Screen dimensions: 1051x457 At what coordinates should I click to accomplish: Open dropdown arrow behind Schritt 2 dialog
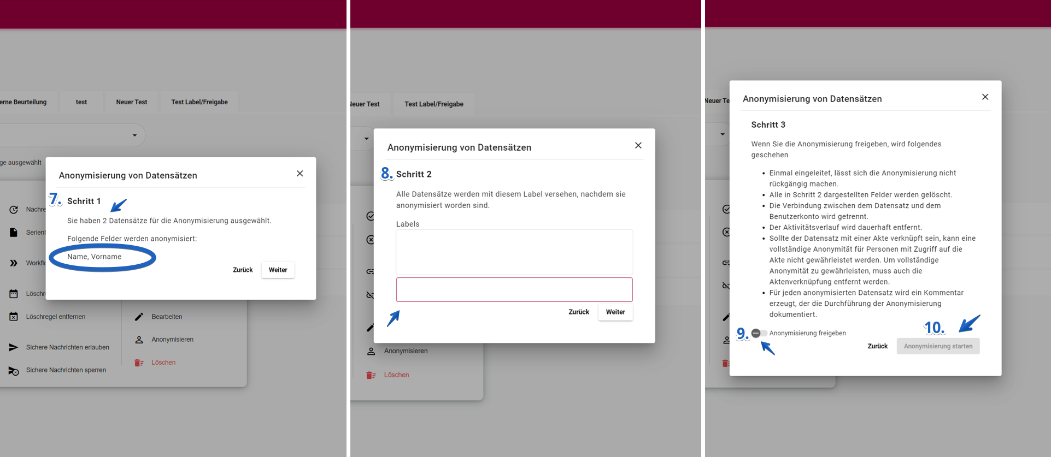pos(366,139)
